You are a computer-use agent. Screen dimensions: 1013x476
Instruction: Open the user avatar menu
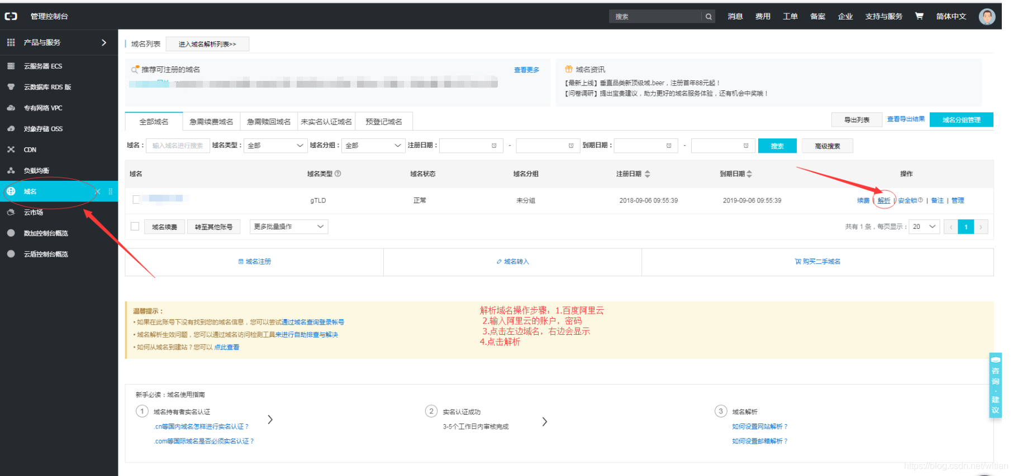click(987, 16)
